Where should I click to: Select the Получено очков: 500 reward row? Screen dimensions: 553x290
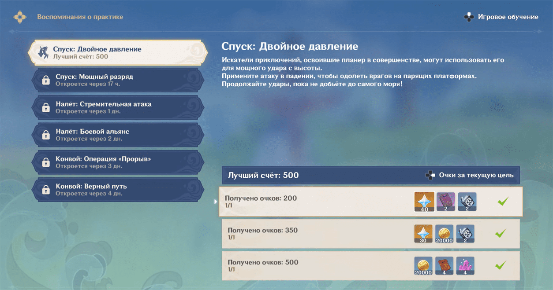pyautogui.click(x=371, y=266)
